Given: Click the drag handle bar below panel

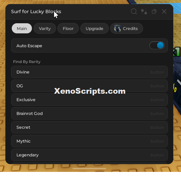Looking at the screenshot, I should pyautogui.click(x=89, y=169).
